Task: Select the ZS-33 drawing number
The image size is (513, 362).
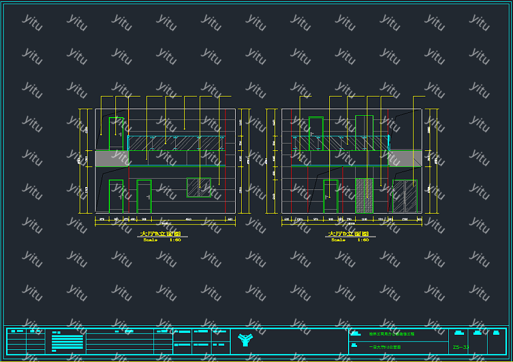Action: [x=460, y=347]
